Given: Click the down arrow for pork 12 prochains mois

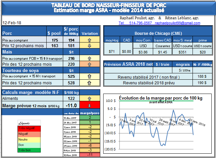Looking at the screenshot, I should point(89,45).
